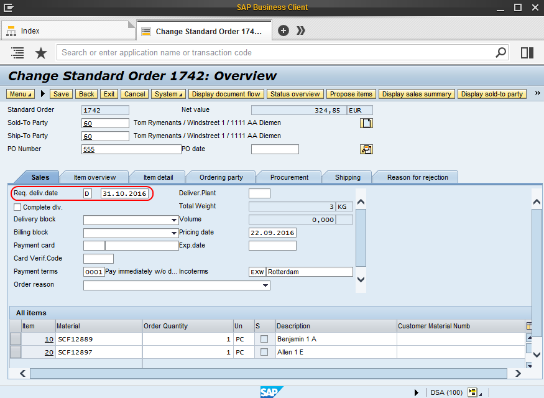Click the display search icon next to PO date

click(x=366, y=149)
